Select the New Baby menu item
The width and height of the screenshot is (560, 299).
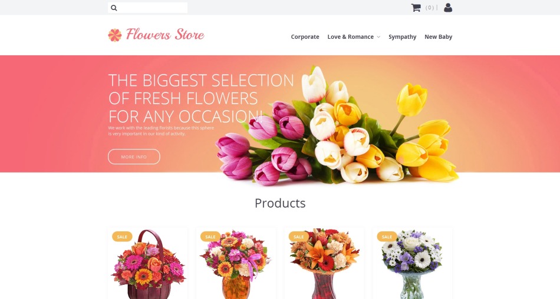(438, 36)
